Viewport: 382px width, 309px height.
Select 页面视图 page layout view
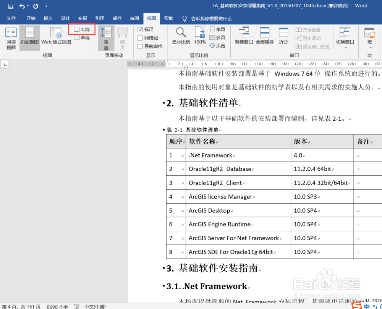click(29, 38)
